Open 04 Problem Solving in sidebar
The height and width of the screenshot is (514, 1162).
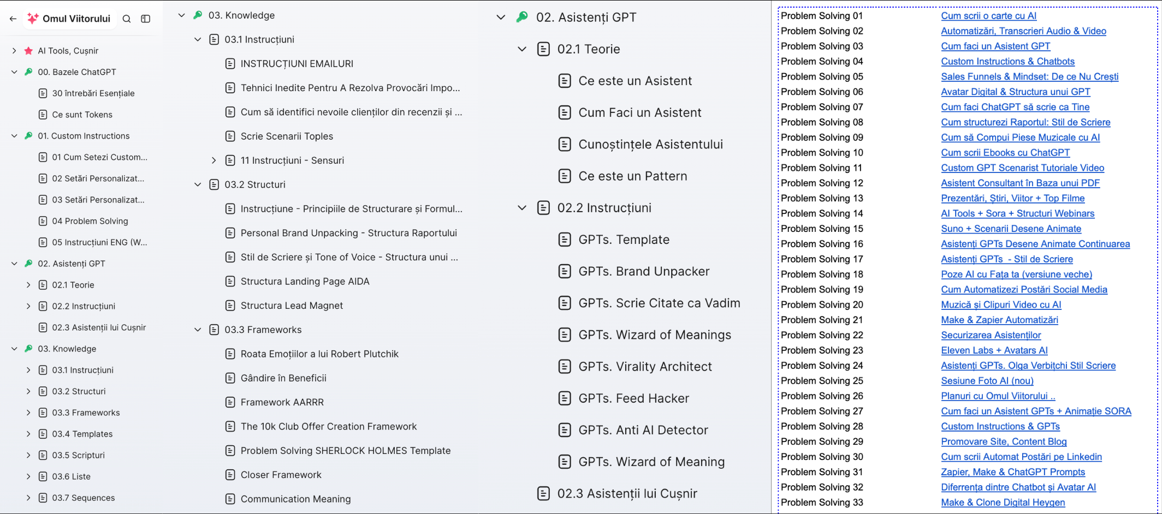90,221
